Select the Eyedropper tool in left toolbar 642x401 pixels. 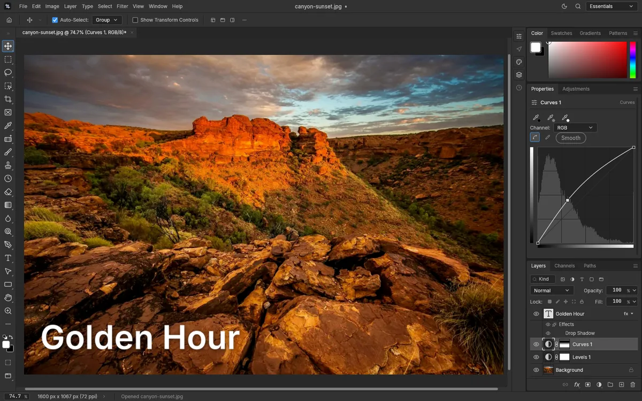[x=8, y=126]
